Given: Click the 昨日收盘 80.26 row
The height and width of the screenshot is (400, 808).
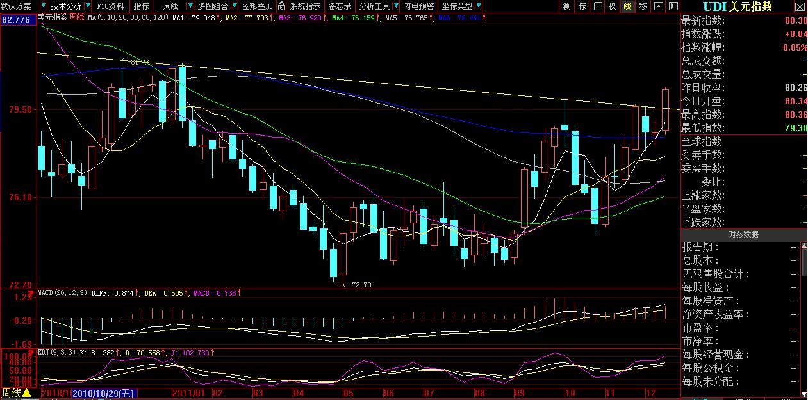Looking at the screenshot, I should [743, 88].
